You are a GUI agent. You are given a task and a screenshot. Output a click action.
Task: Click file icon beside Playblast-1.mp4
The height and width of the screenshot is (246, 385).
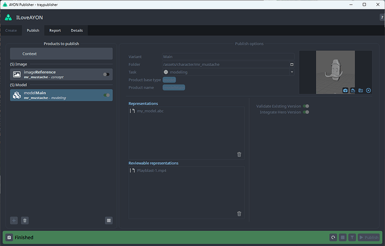[132, 171]
